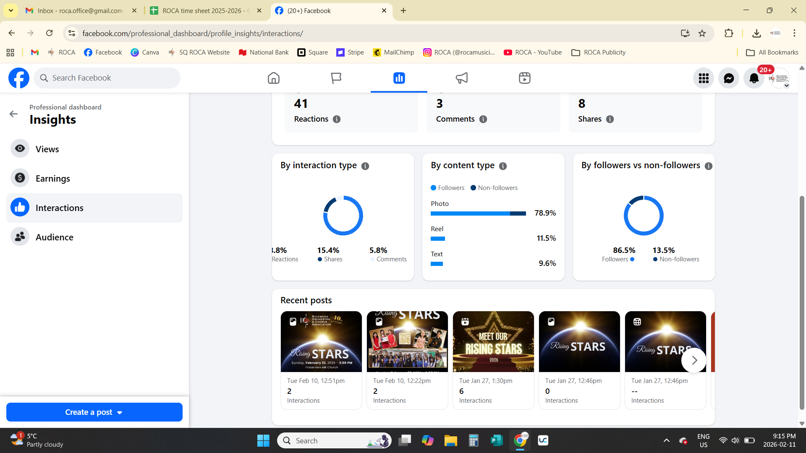Image resolution: width=806 pixels, height=453 pixels.
Task: Open the Canva bookmark
Action: click(x=145, y=52)
